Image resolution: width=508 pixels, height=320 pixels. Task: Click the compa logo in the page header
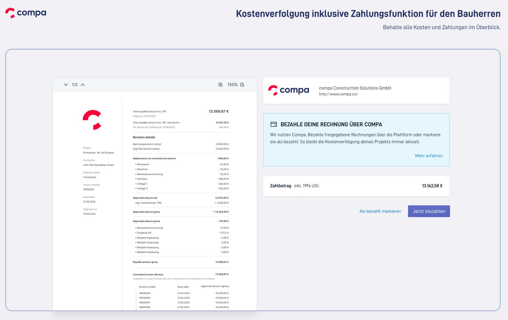pyautogui.click(x=26, y=13)
